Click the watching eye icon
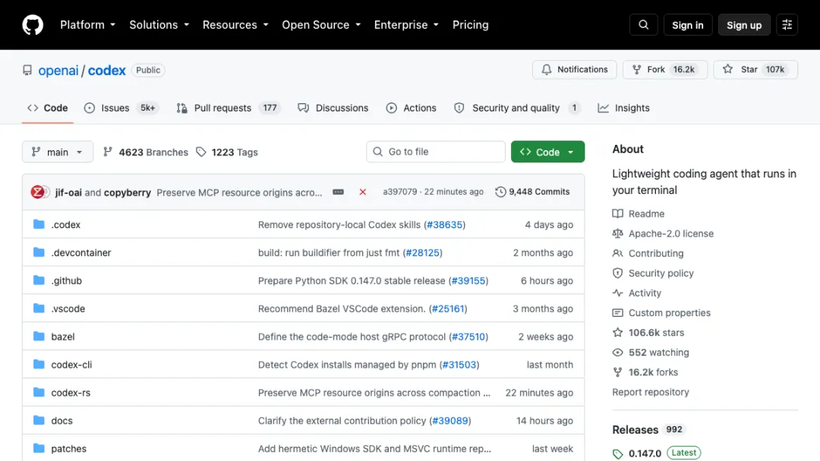Image resolution: width=820 pixels, height=461 pixels. point(617,353)
